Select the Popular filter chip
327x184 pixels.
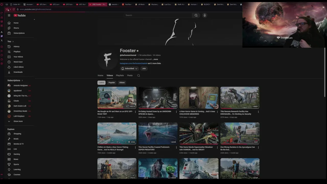tap(112, 83)
